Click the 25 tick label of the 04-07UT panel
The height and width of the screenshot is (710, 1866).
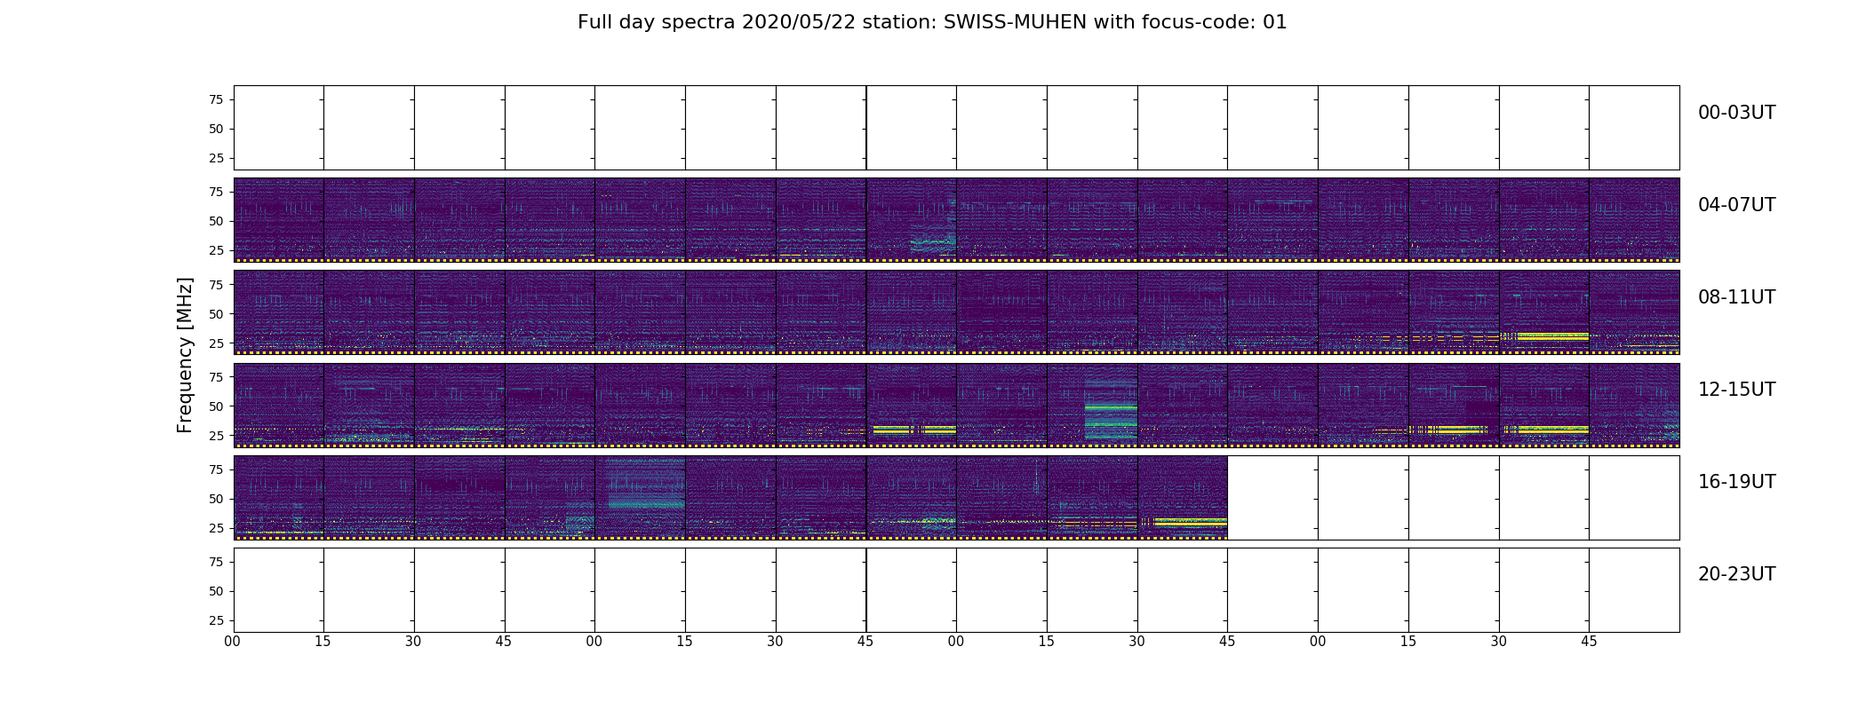click(215, 250)
